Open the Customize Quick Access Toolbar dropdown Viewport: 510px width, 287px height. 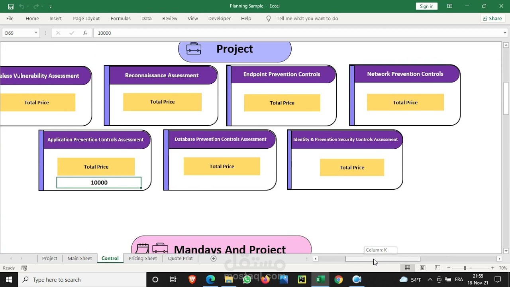click(51, 7)
